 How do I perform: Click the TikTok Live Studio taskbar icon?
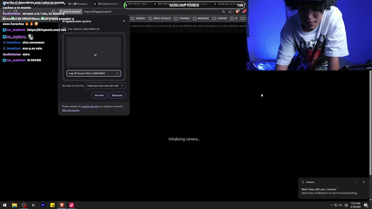tap(71, 205)
